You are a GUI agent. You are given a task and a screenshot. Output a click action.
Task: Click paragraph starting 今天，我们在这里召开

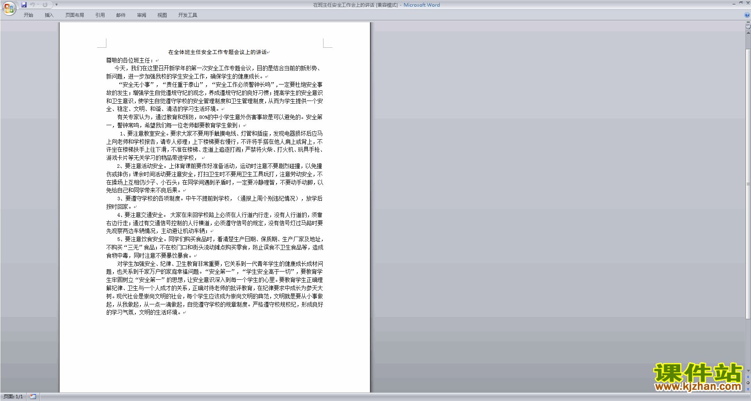tap(214, 72)
